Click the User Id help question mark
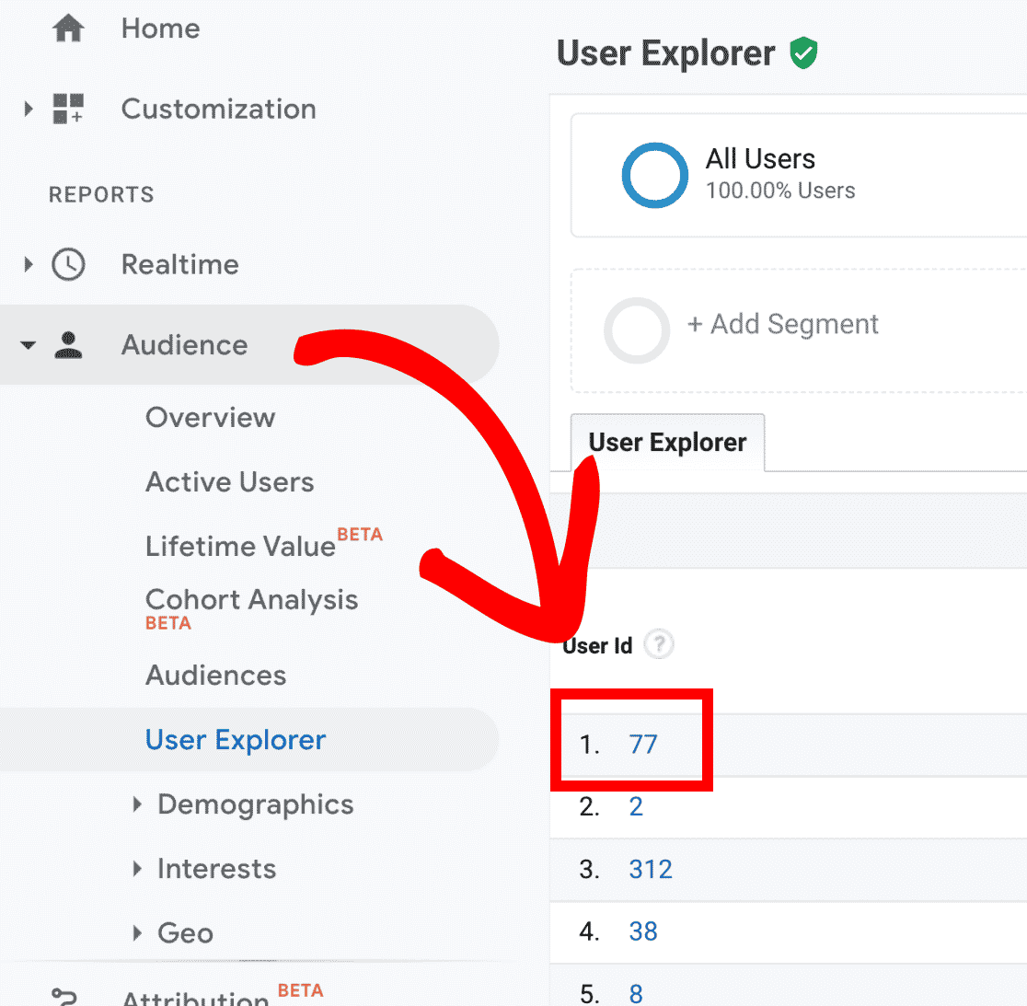The image size is (1027, 1006). click(659, 644)
